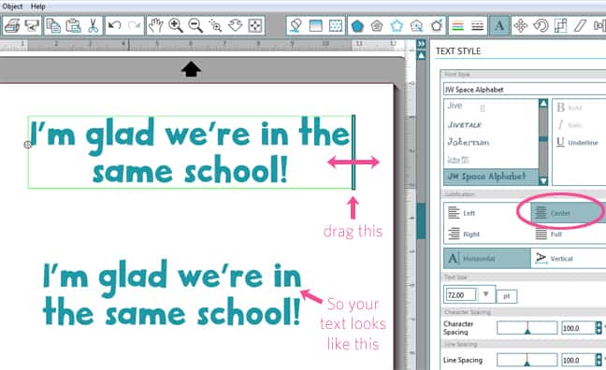Click the Character Spacing slider
Screen dimensions: 606x370
pos(527,328)
